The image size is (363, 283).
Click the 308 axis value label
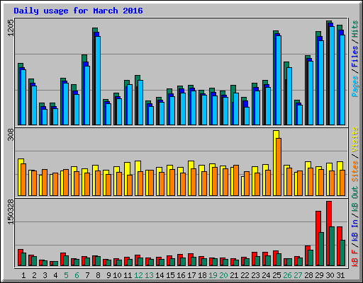click(x=11, y=135)
